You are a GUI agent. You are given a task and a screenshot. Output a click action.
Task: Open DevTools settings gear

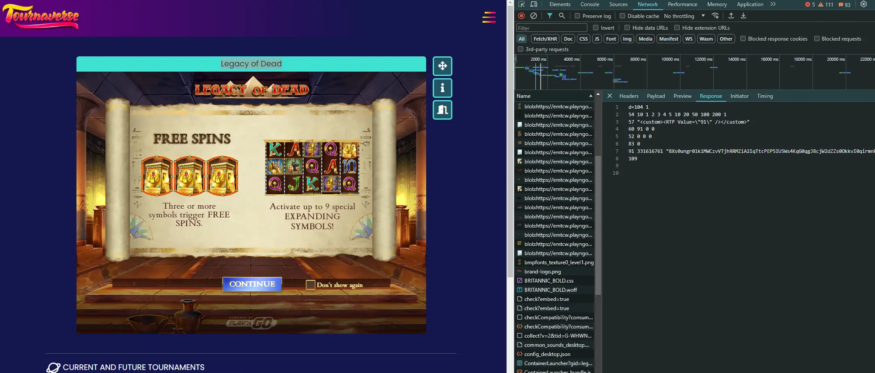tap(864, 4)
